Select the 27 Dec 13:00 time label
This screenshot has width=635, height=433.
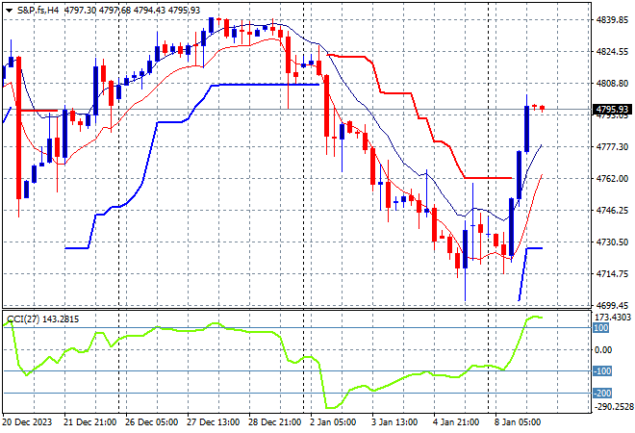click(x=212, y=421)
